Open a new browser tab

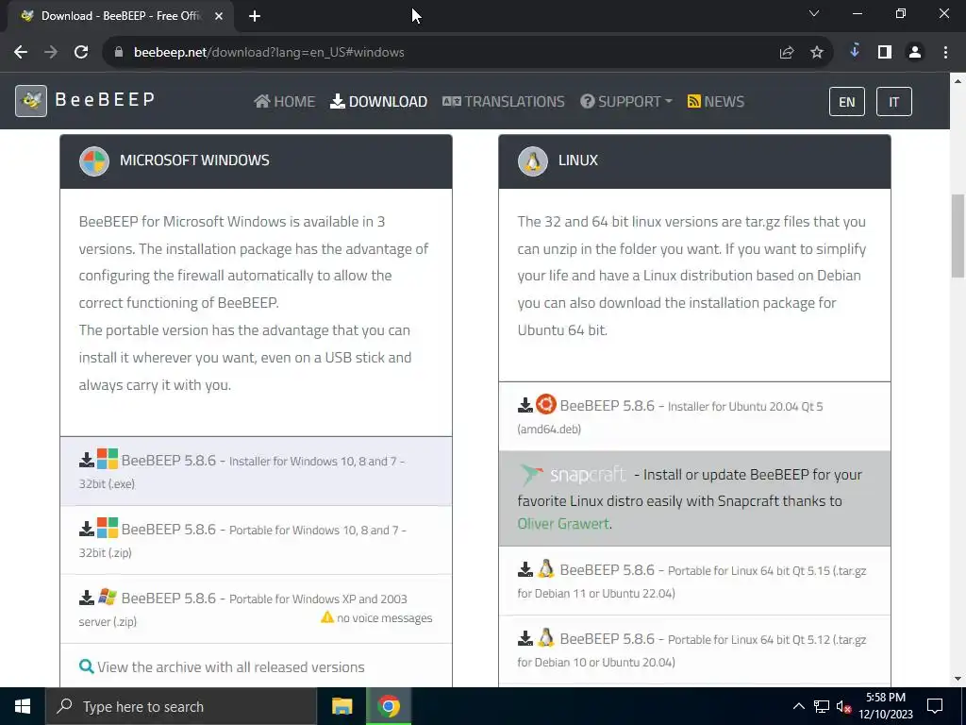pos(255,17)
